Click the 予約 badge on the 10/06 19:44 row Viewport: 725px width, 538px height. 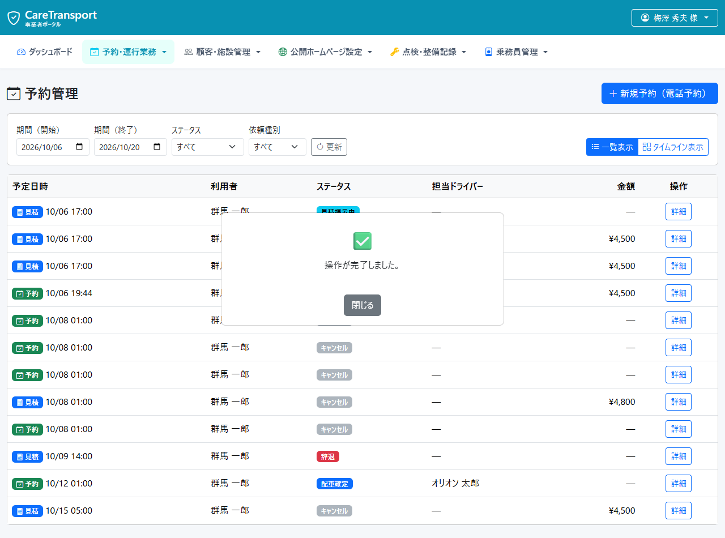27,293
